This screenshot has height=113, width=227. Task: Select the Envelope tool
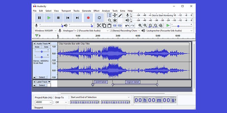point(115,15)
